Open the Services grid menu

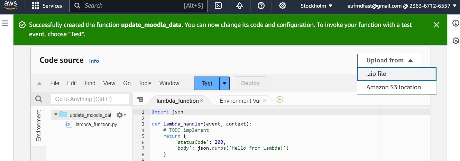pyautogui.click(x=47, y=6)
